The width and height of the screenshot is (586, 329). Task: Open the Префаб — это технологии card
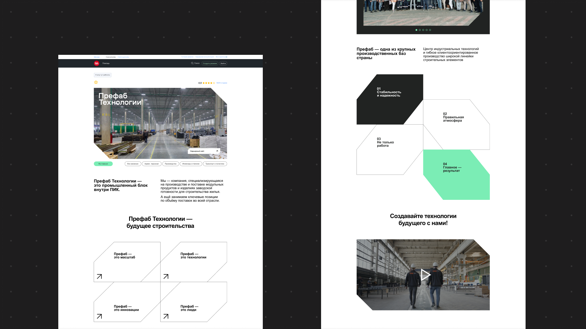click(x=194, y=262)
